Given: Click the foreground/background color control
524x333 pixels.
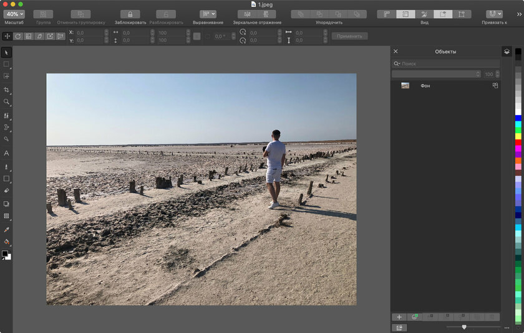Looking at the screenshot, I should point(6,255).
